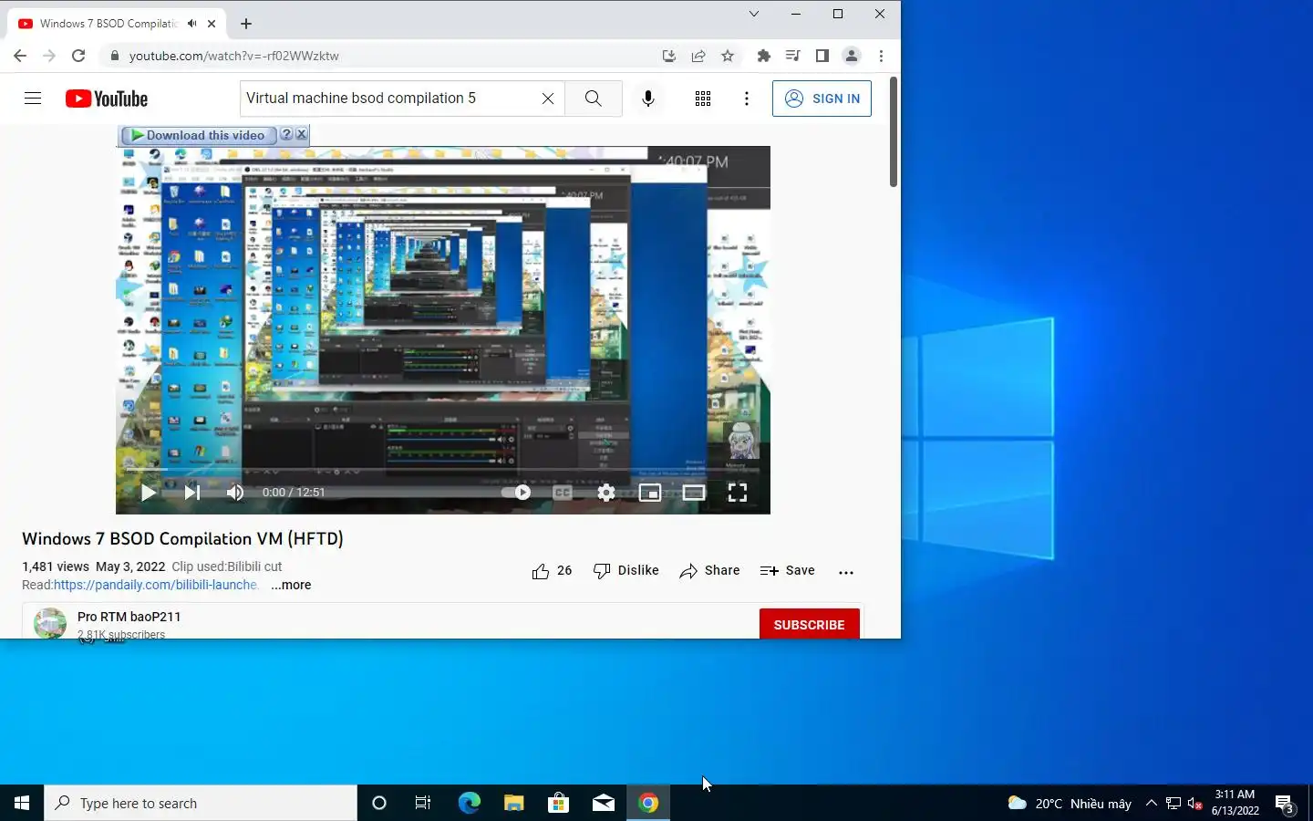
Task: Click Download this video overlay button
Action: point(198,135)
